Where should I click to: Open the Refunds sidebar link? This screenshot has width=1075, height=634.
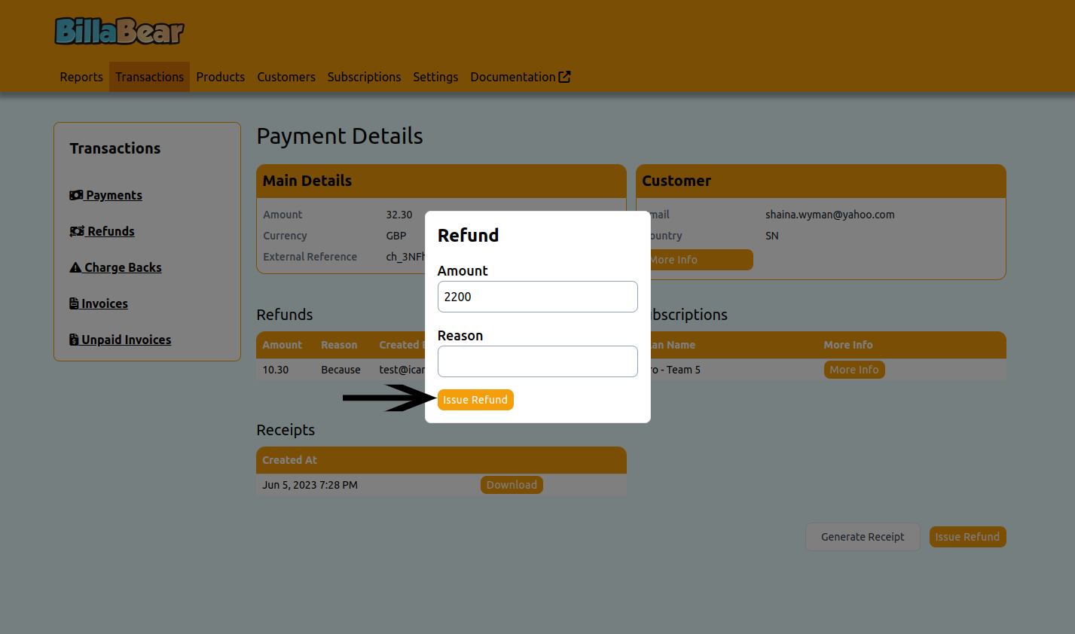[102, 231]
